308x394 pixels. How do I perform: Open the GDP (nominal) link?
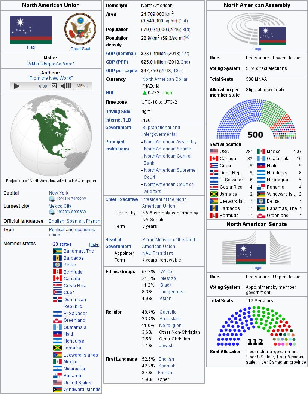point(121,53)
